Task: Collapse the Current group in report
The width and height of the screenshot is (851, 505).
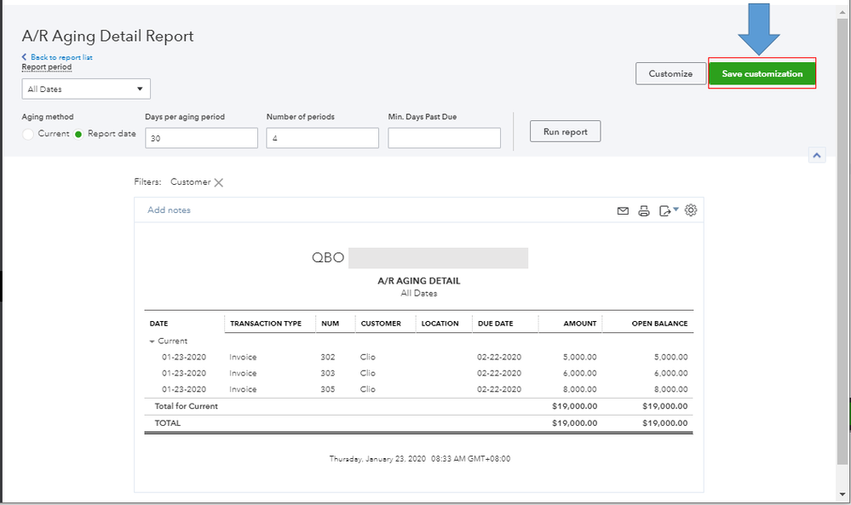Action: pyautogui.click(x=152, y=341)
